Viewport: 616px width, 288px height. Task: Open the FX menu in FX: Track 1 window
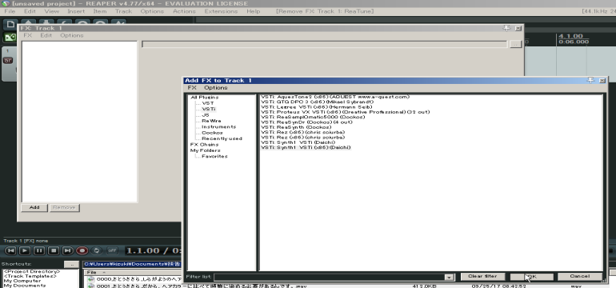point(27,35)
